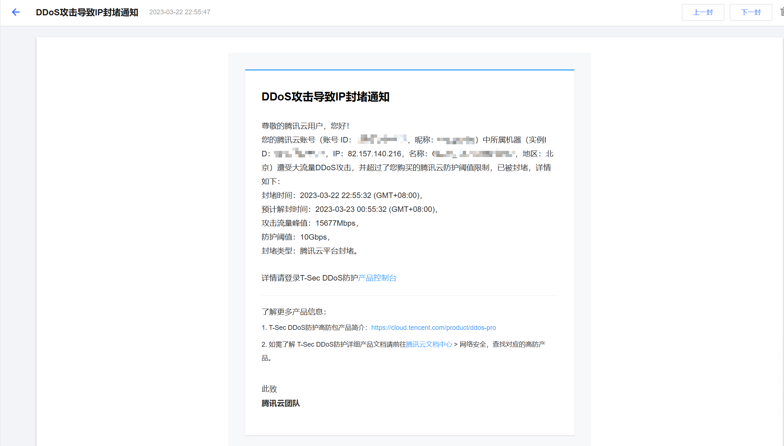
Task: Open next message with 下一封 button
Action: point(751,12)
